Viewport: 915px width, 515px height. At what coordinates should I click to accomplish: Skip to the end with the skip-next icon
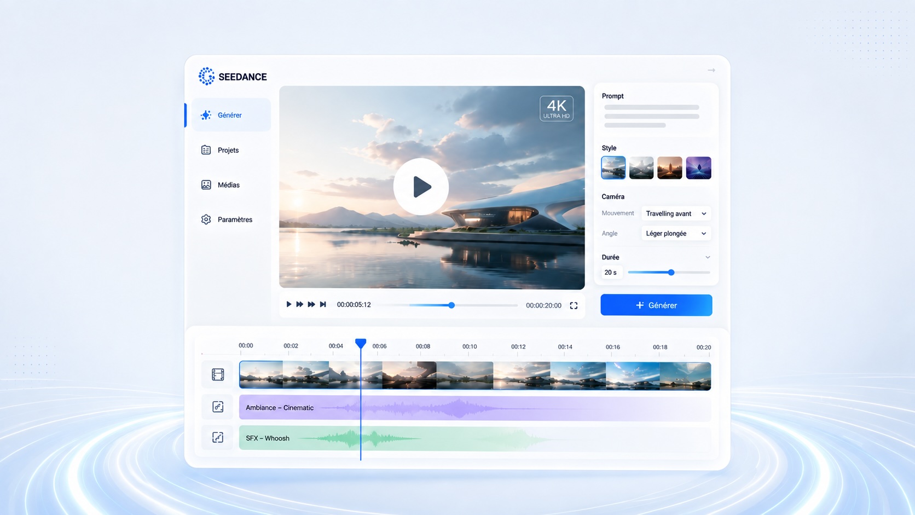point(323,304)
